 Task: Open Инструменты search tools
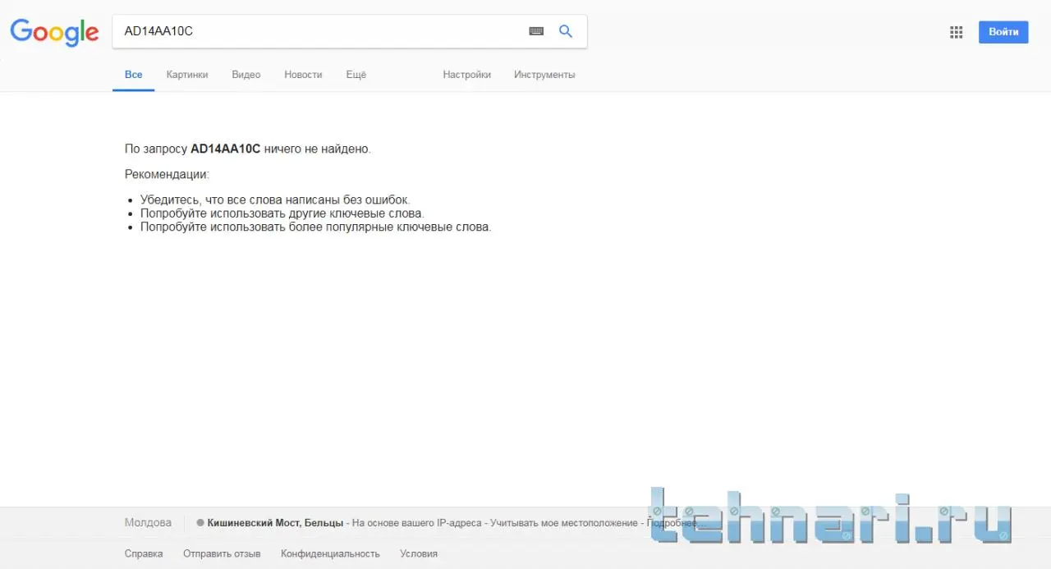click(x=544, y=75)
